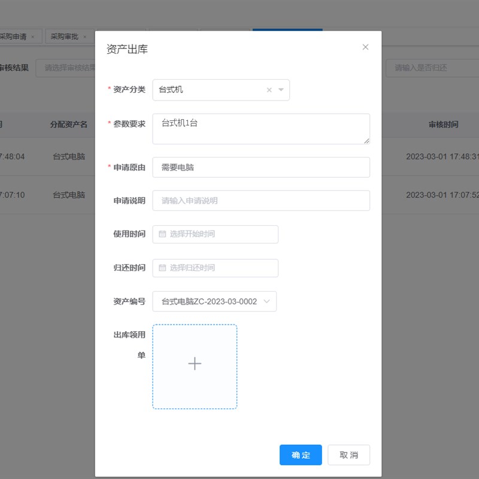This screenshot has width=479, height=479.
Task: Click the plus icon to upload 出库领用单
Action: (195, 363)
